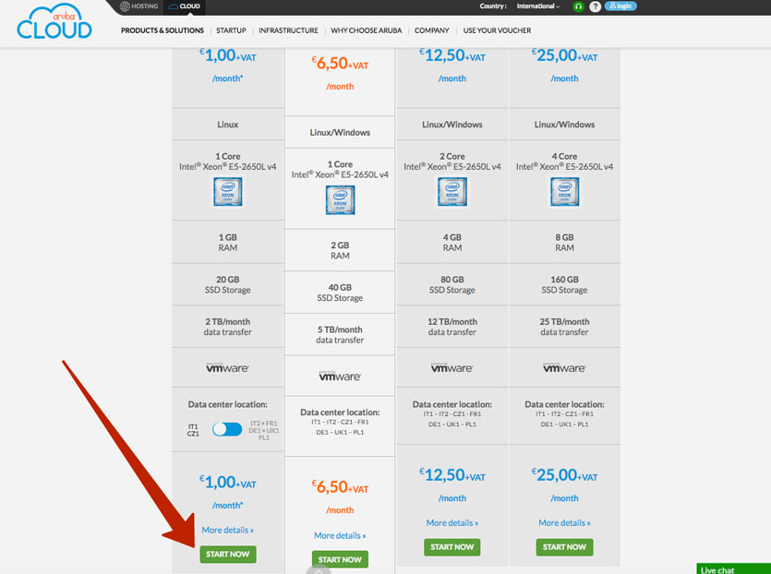Start now with the €25,00 plan
The height and width of the screenshot is (574, 771).
click(564, 547)
